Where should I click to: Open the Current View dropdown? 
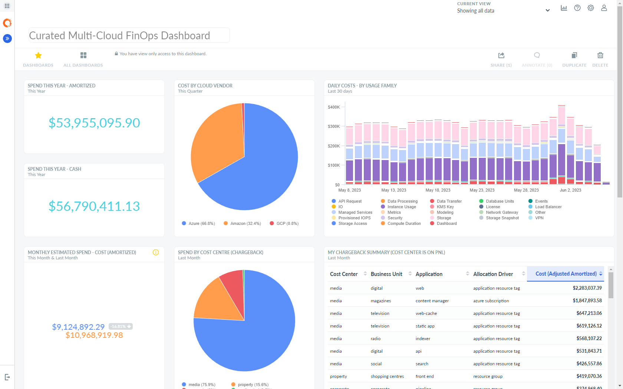point(548,10)
